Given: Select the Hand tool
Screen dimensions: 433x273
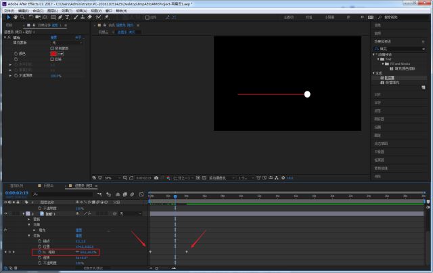Looking at the screenshot, I should (x=16, y=17).
